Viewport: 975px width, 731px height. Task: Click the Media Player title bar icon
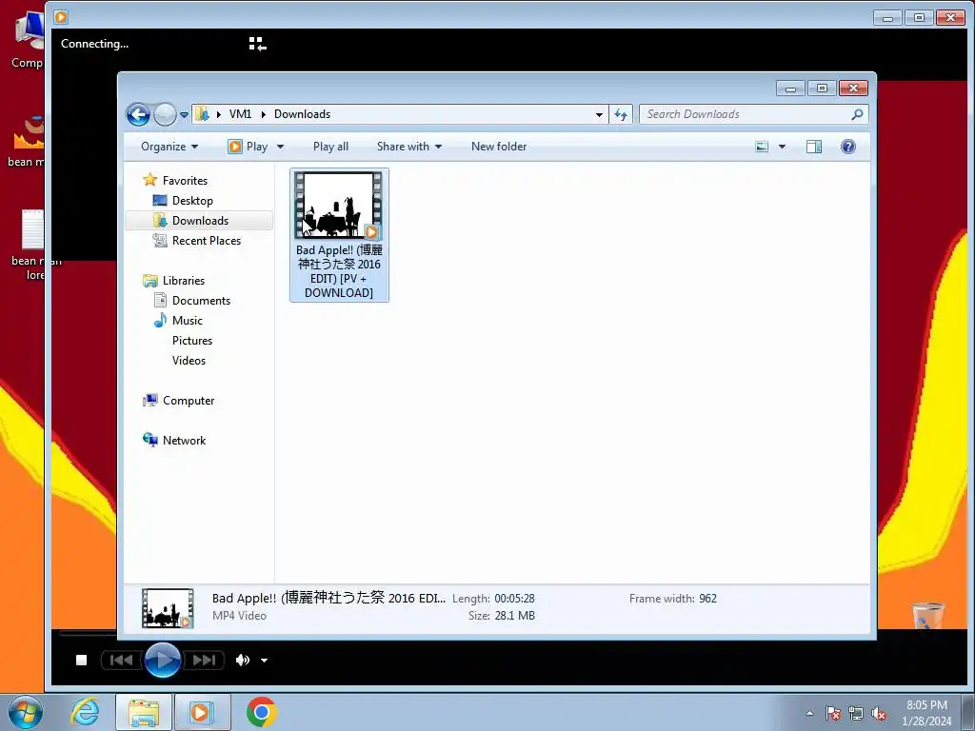click(61, 17)
